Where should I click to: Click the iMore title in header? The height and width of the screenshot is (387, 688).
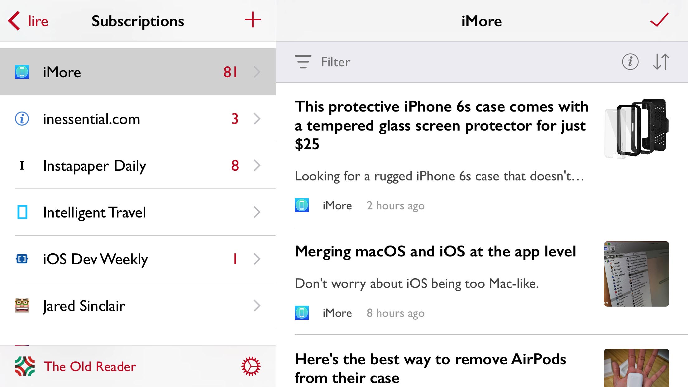tap(482, 21)
